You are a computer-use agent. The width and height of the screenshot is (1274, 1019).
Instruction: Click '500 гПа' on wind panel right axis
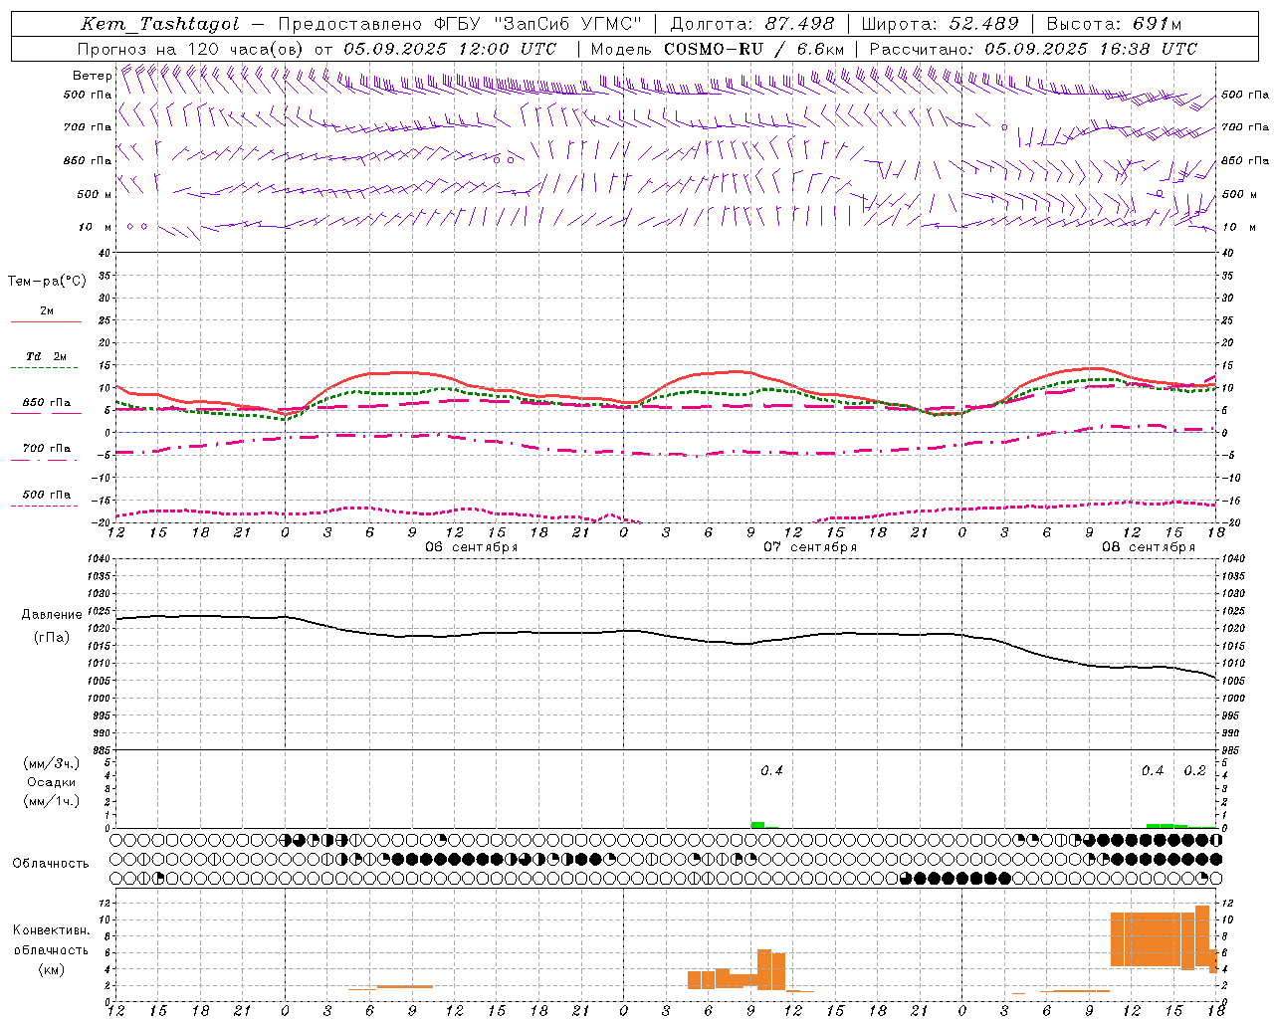[x=1245, y=95]
